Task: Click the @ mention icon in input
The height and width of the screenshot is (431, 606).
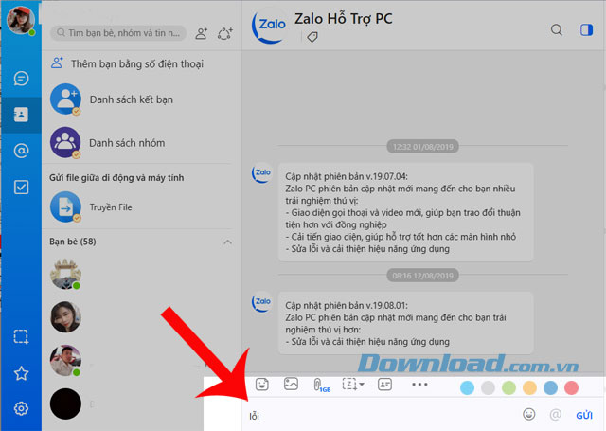Action: (556, 415)
